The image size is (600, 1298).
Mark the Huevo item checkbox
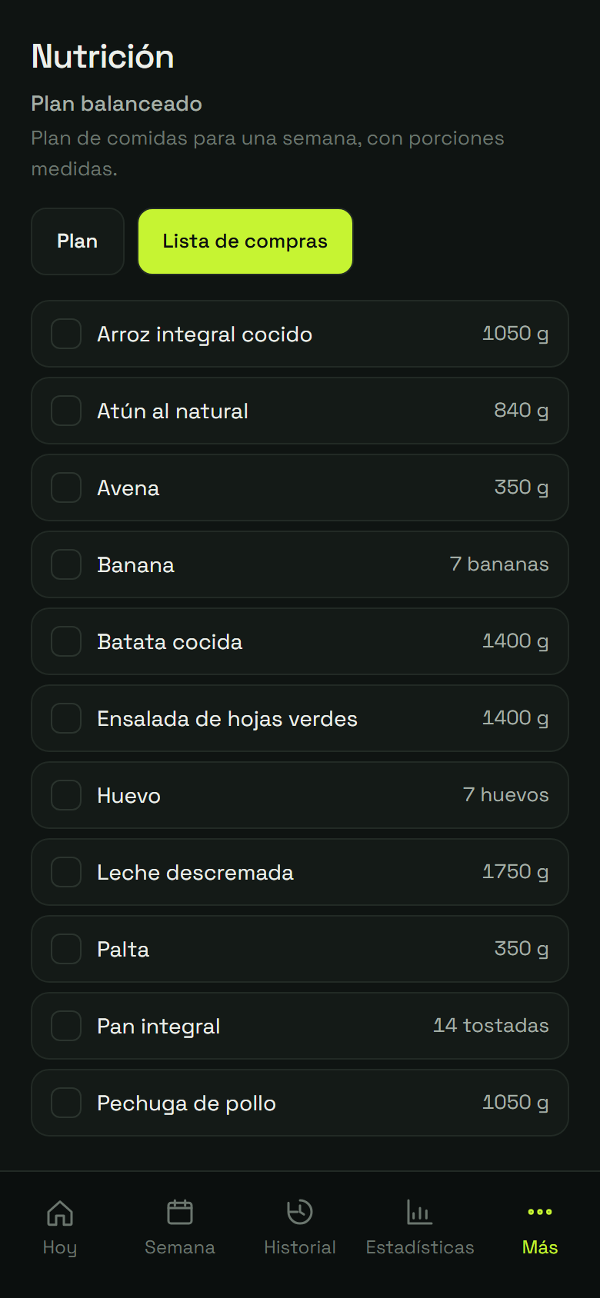point(66,795)
